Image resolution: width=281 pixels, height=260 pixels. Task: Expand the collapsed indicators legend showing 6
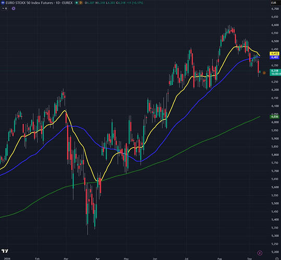click(x=5, y=8)
